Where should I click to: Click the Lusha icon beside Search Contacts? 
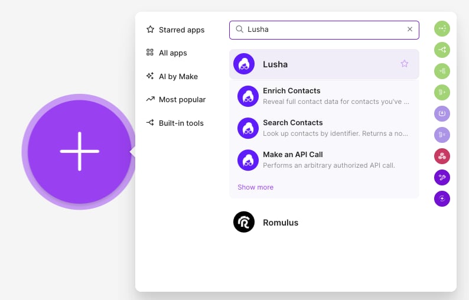point(248,128)
